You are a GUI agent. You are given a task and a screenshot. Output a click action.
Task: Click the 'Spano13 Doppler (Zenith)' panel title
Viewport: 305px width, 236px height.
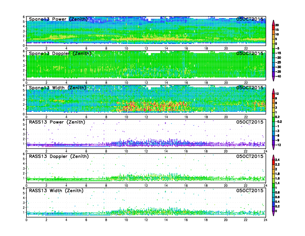click(60, 53)
